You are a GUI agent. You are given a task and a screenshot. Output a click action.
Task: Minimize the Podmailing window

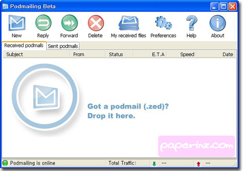tap(214, 7)
